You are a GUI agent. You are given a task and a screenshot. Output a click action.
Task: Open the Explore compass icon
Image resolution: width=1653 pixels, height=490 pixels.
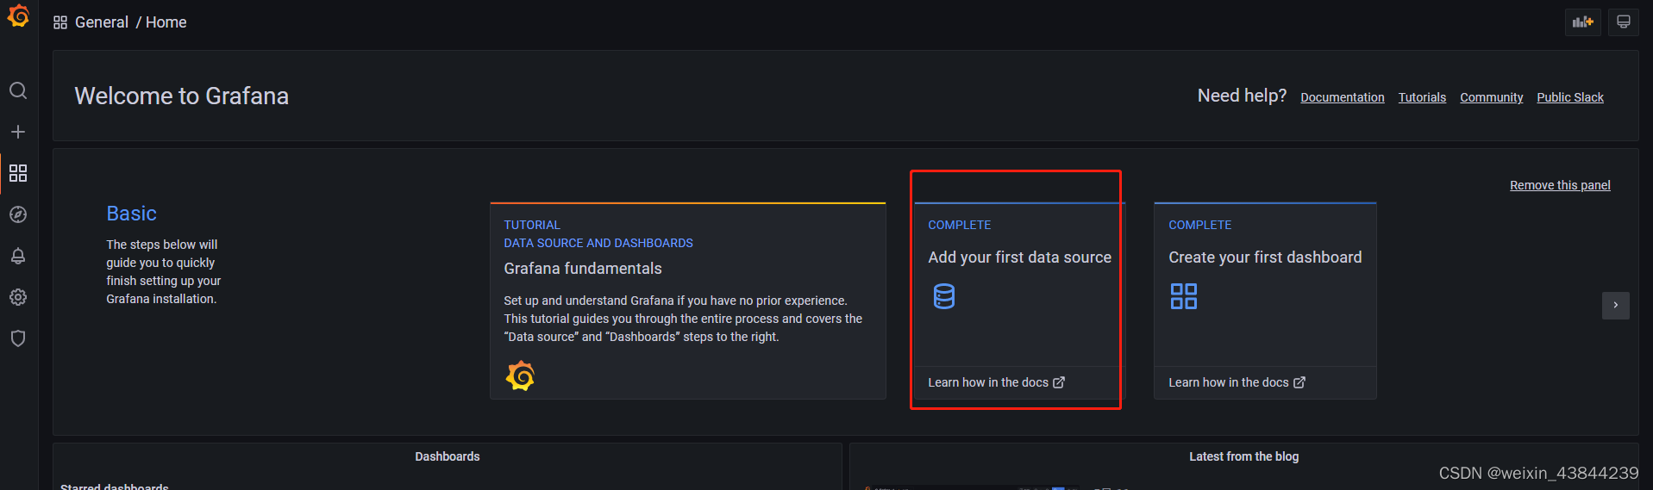tap(18, 214)
